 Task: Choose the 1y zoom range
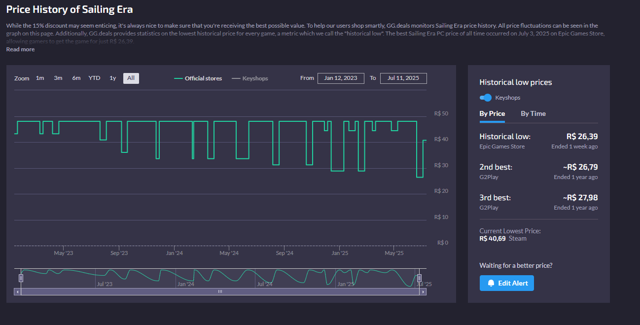click(113, 78)
